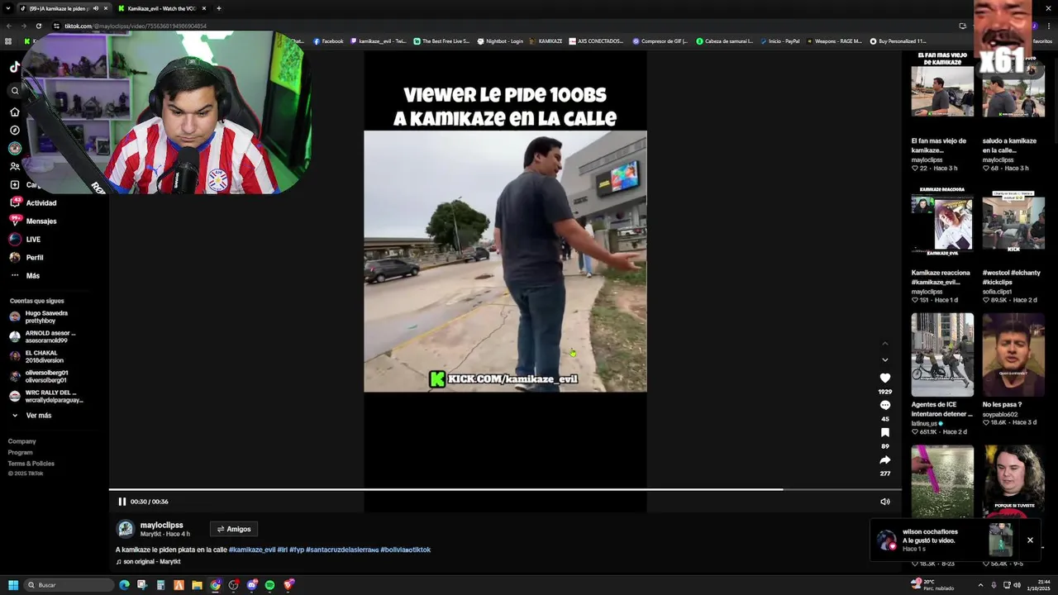Image resolution: width=1058 pixels, height=595 pixels.
Task: Dismiss the wilson cochaflores notification
Action: click(1030, 540)
